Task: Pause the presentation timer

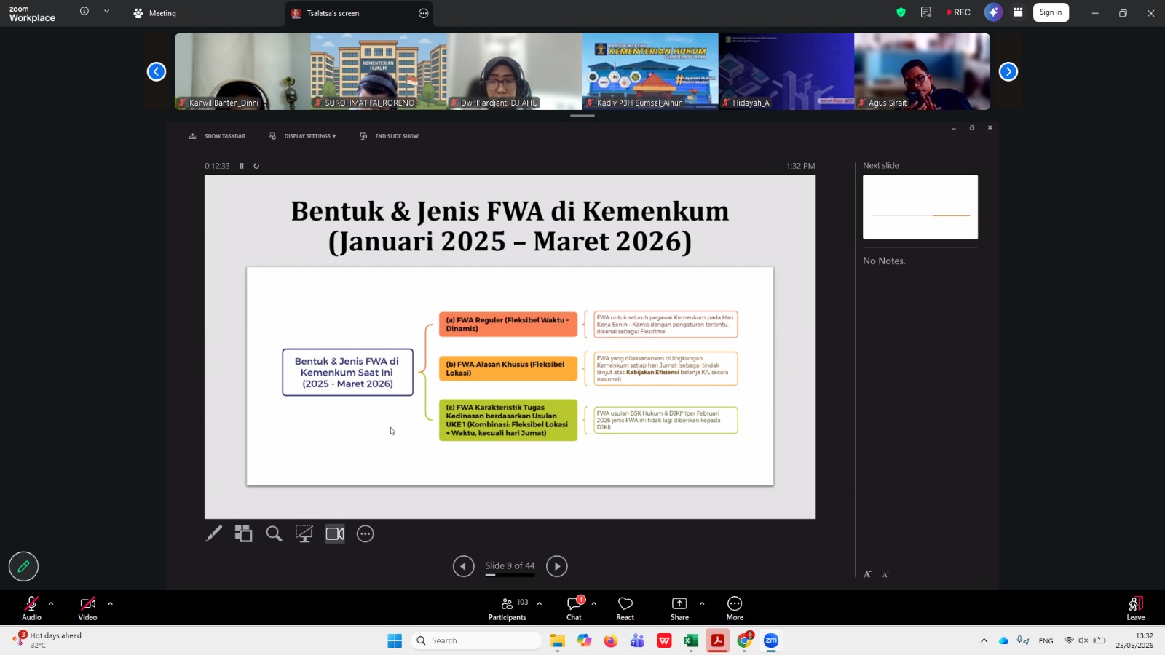Action: pos(242,166)
